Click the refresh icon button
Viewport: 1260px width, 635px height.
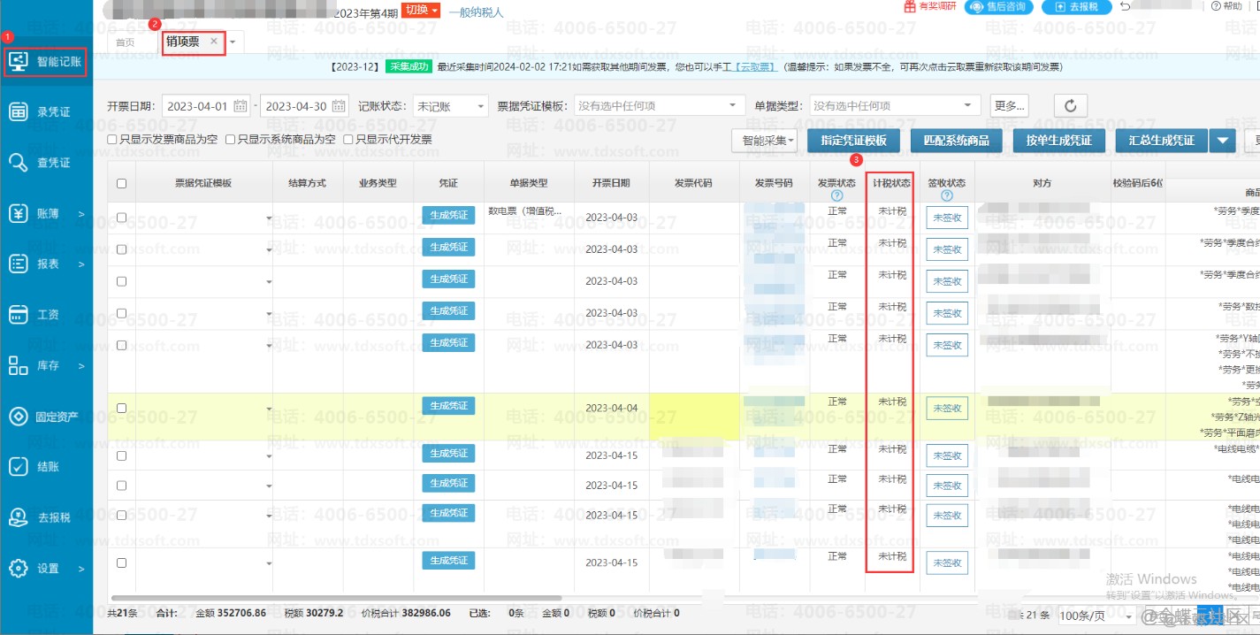coord(1070,106)
